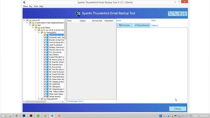The image size is (210, 118).
Task: Sort by Received Date column header
Action: pos(97,21)
